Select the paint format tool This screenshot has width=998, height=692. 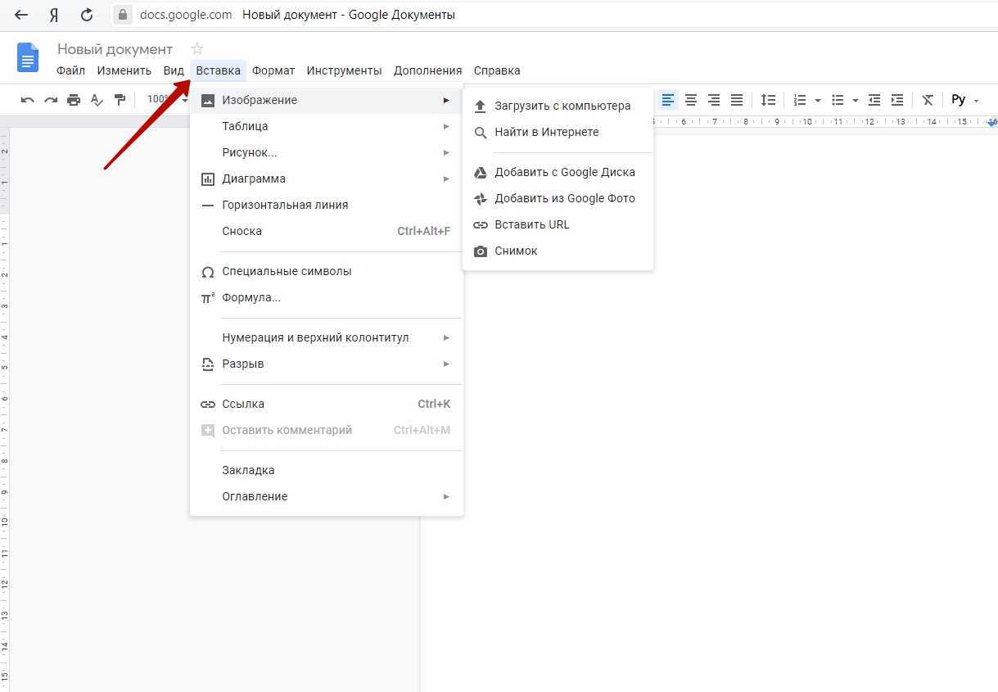coord(120,100)
